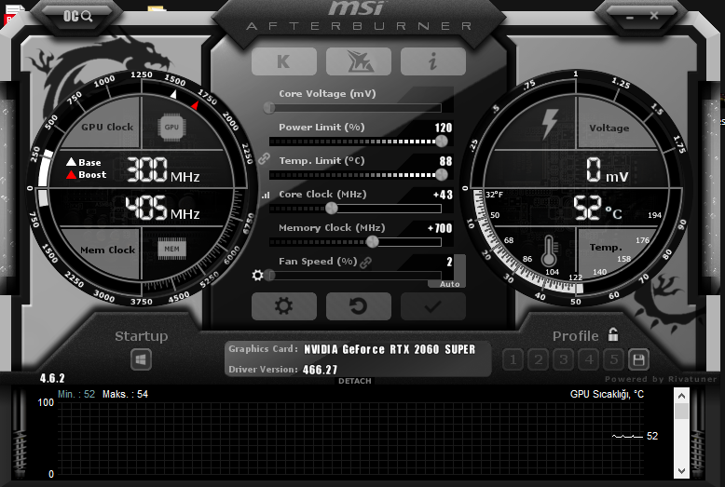The width and height of the screenshot is (725, 487).
Task: Click the Core Voltage slider handle
Action: [269, 108]
